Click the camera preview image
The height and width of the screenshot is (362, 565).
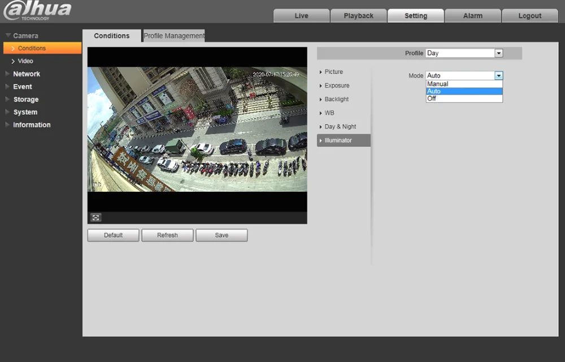point(197,129)
